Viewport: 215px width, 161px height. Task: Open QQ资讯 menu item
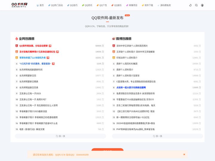pyautogui.click(x=87, y=5)
